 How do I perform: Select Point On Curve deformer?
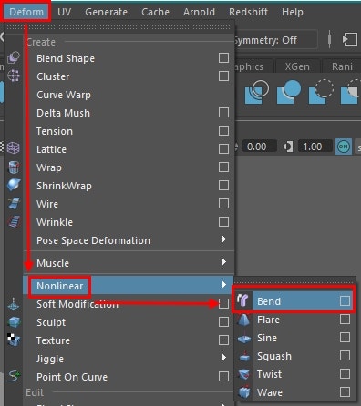click(x=72, y=377)
